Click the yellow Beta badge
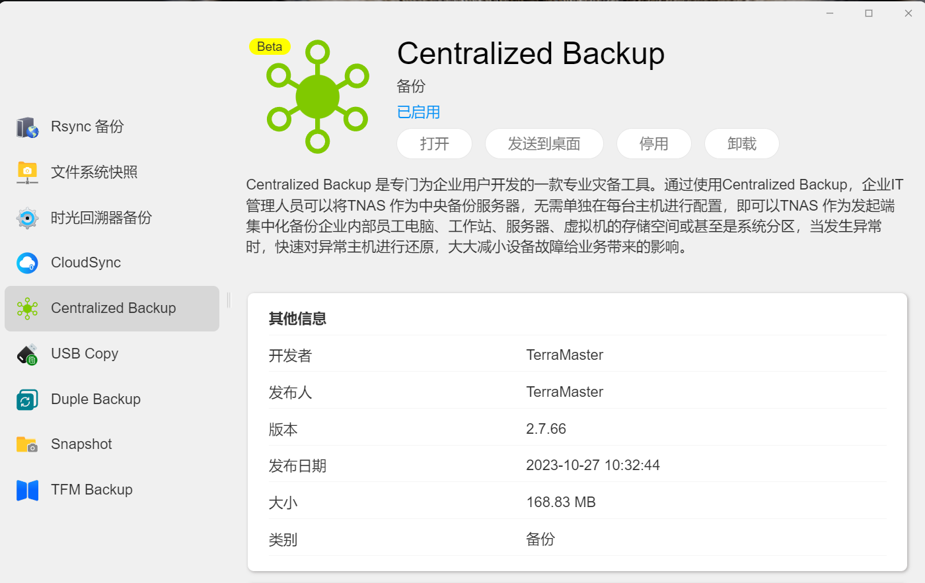 (x=270, y=46)
